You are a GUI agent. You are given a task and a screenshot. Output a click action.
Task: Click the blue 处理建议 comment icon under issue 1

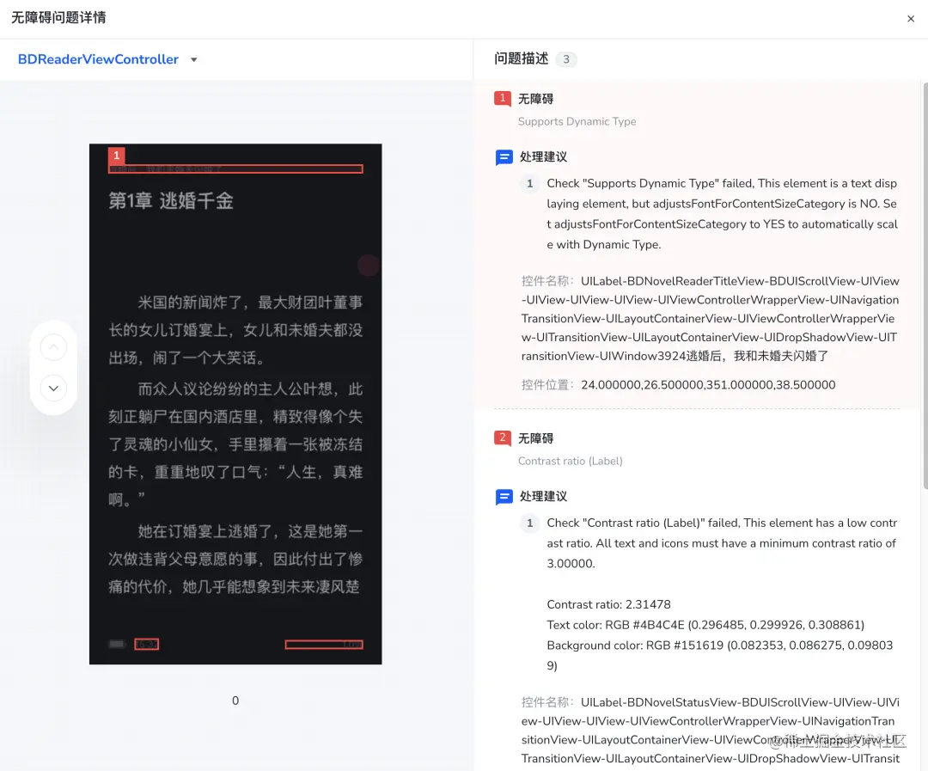[503, 157]
